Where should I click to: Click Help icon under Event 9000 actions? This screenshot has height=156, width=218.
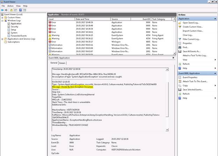tap(180, 98)
